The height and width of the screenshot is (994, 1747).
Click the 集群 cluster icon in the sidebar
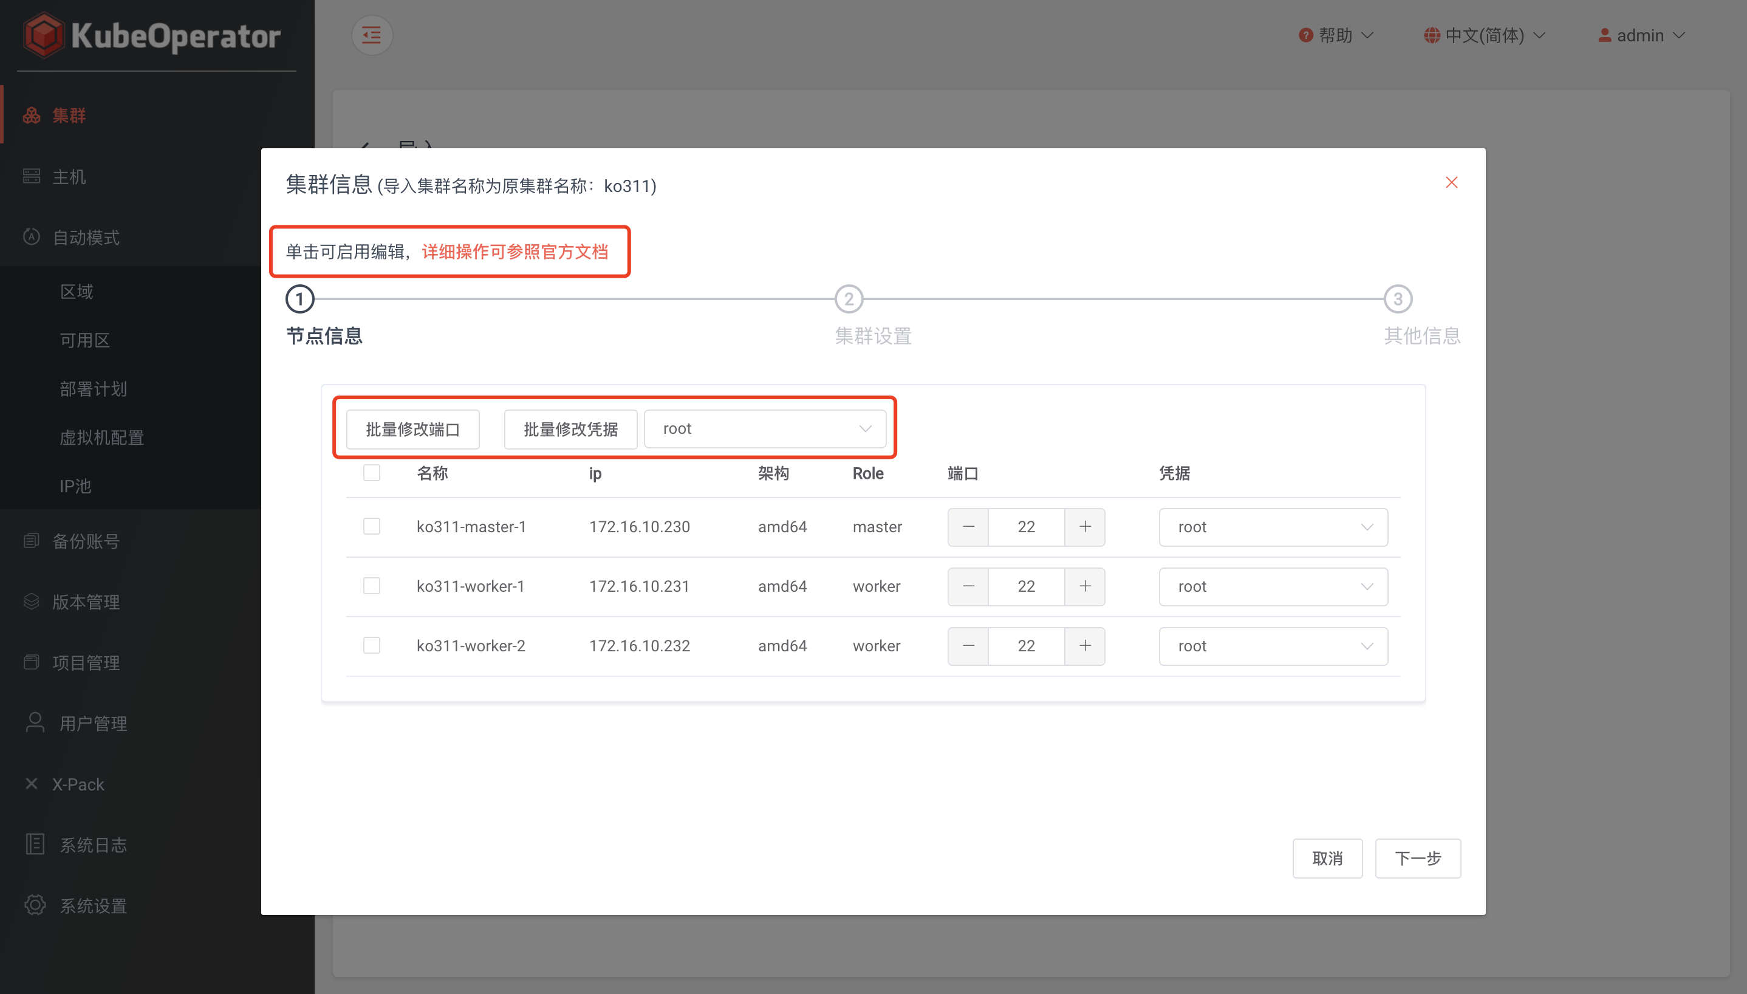tap(32, 115)
